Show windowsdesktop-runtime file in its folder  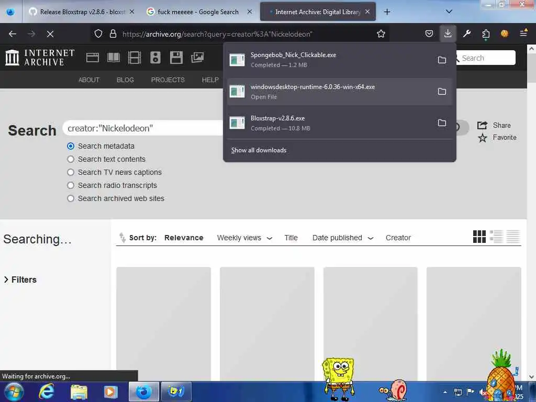point(442,91)
